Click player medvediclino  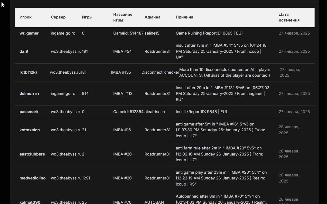tap(32, 178)
